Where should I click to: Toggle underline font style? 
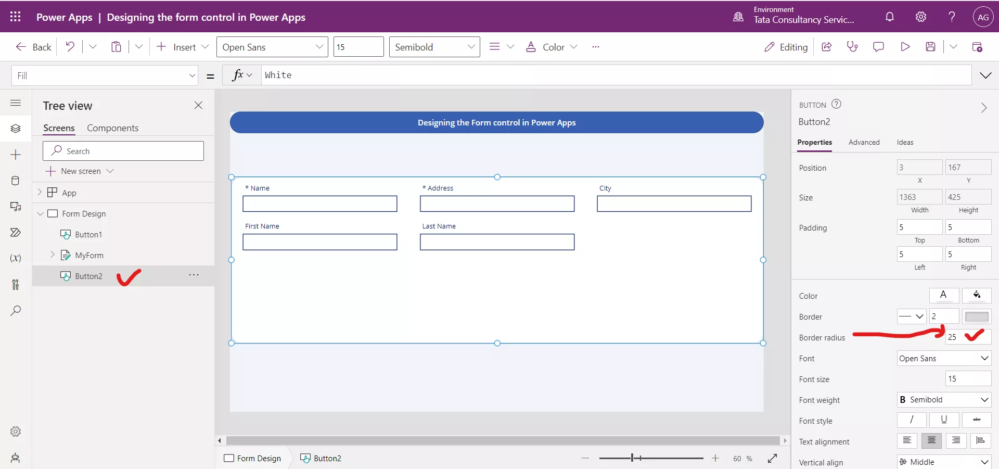[x=944, y=420]
